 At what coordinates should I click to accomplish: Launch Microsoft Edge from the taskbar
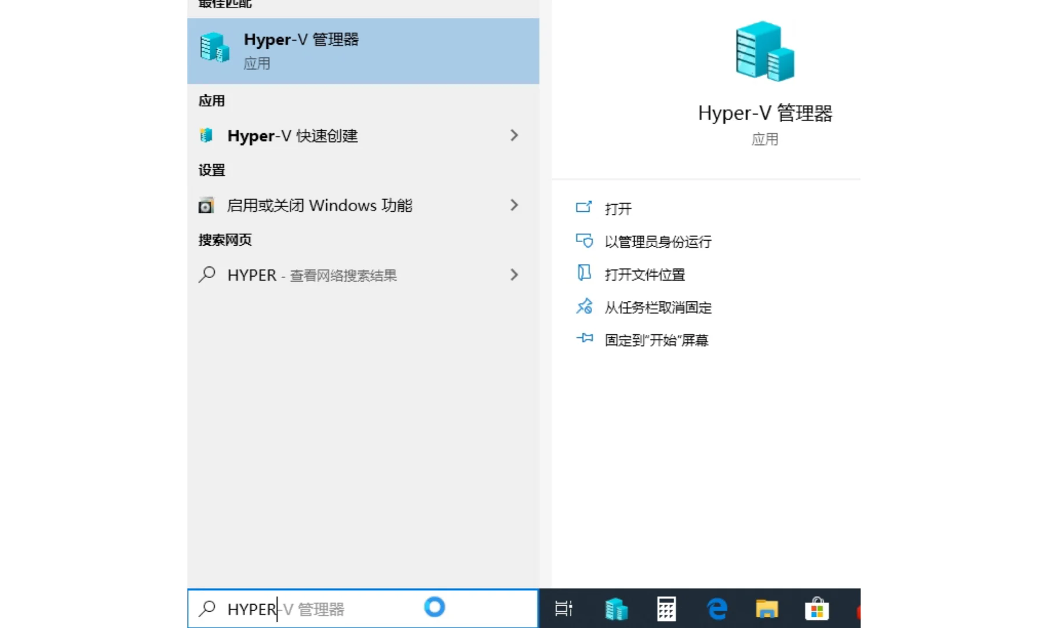pyautogui.click(x=717, y=609)
